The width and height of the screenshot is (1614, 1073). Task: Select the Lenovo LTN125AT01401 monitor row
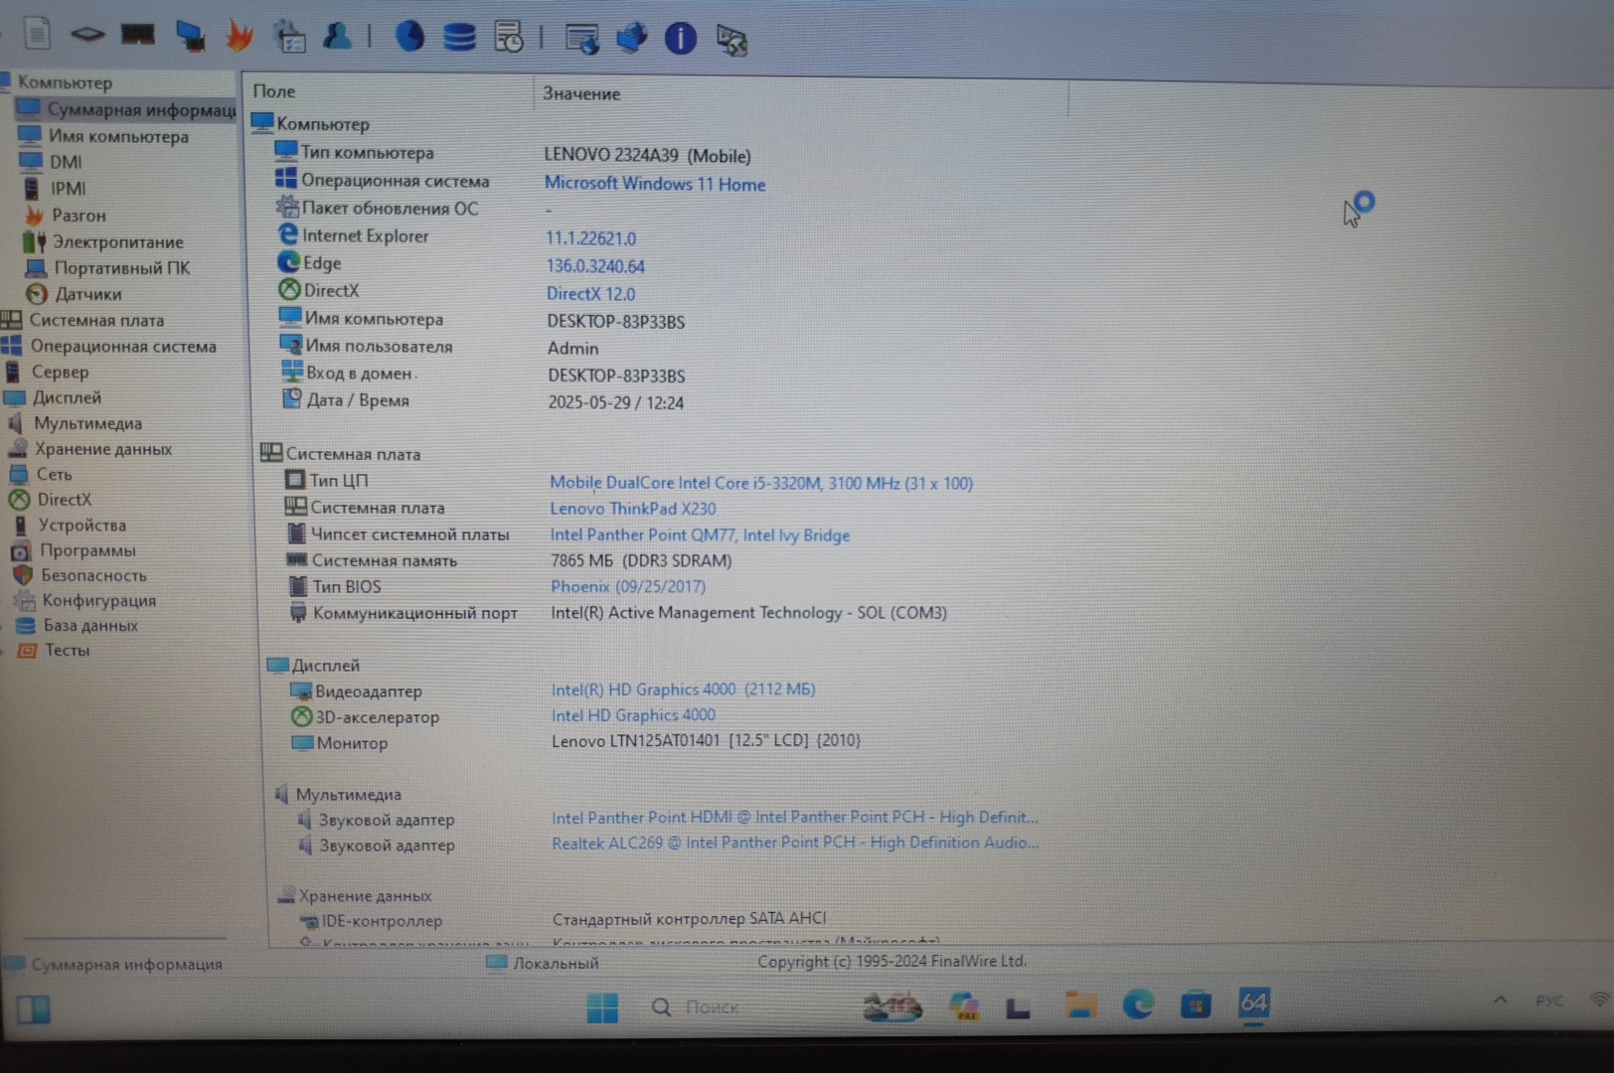pyautogui.click(x=706, y=741)
